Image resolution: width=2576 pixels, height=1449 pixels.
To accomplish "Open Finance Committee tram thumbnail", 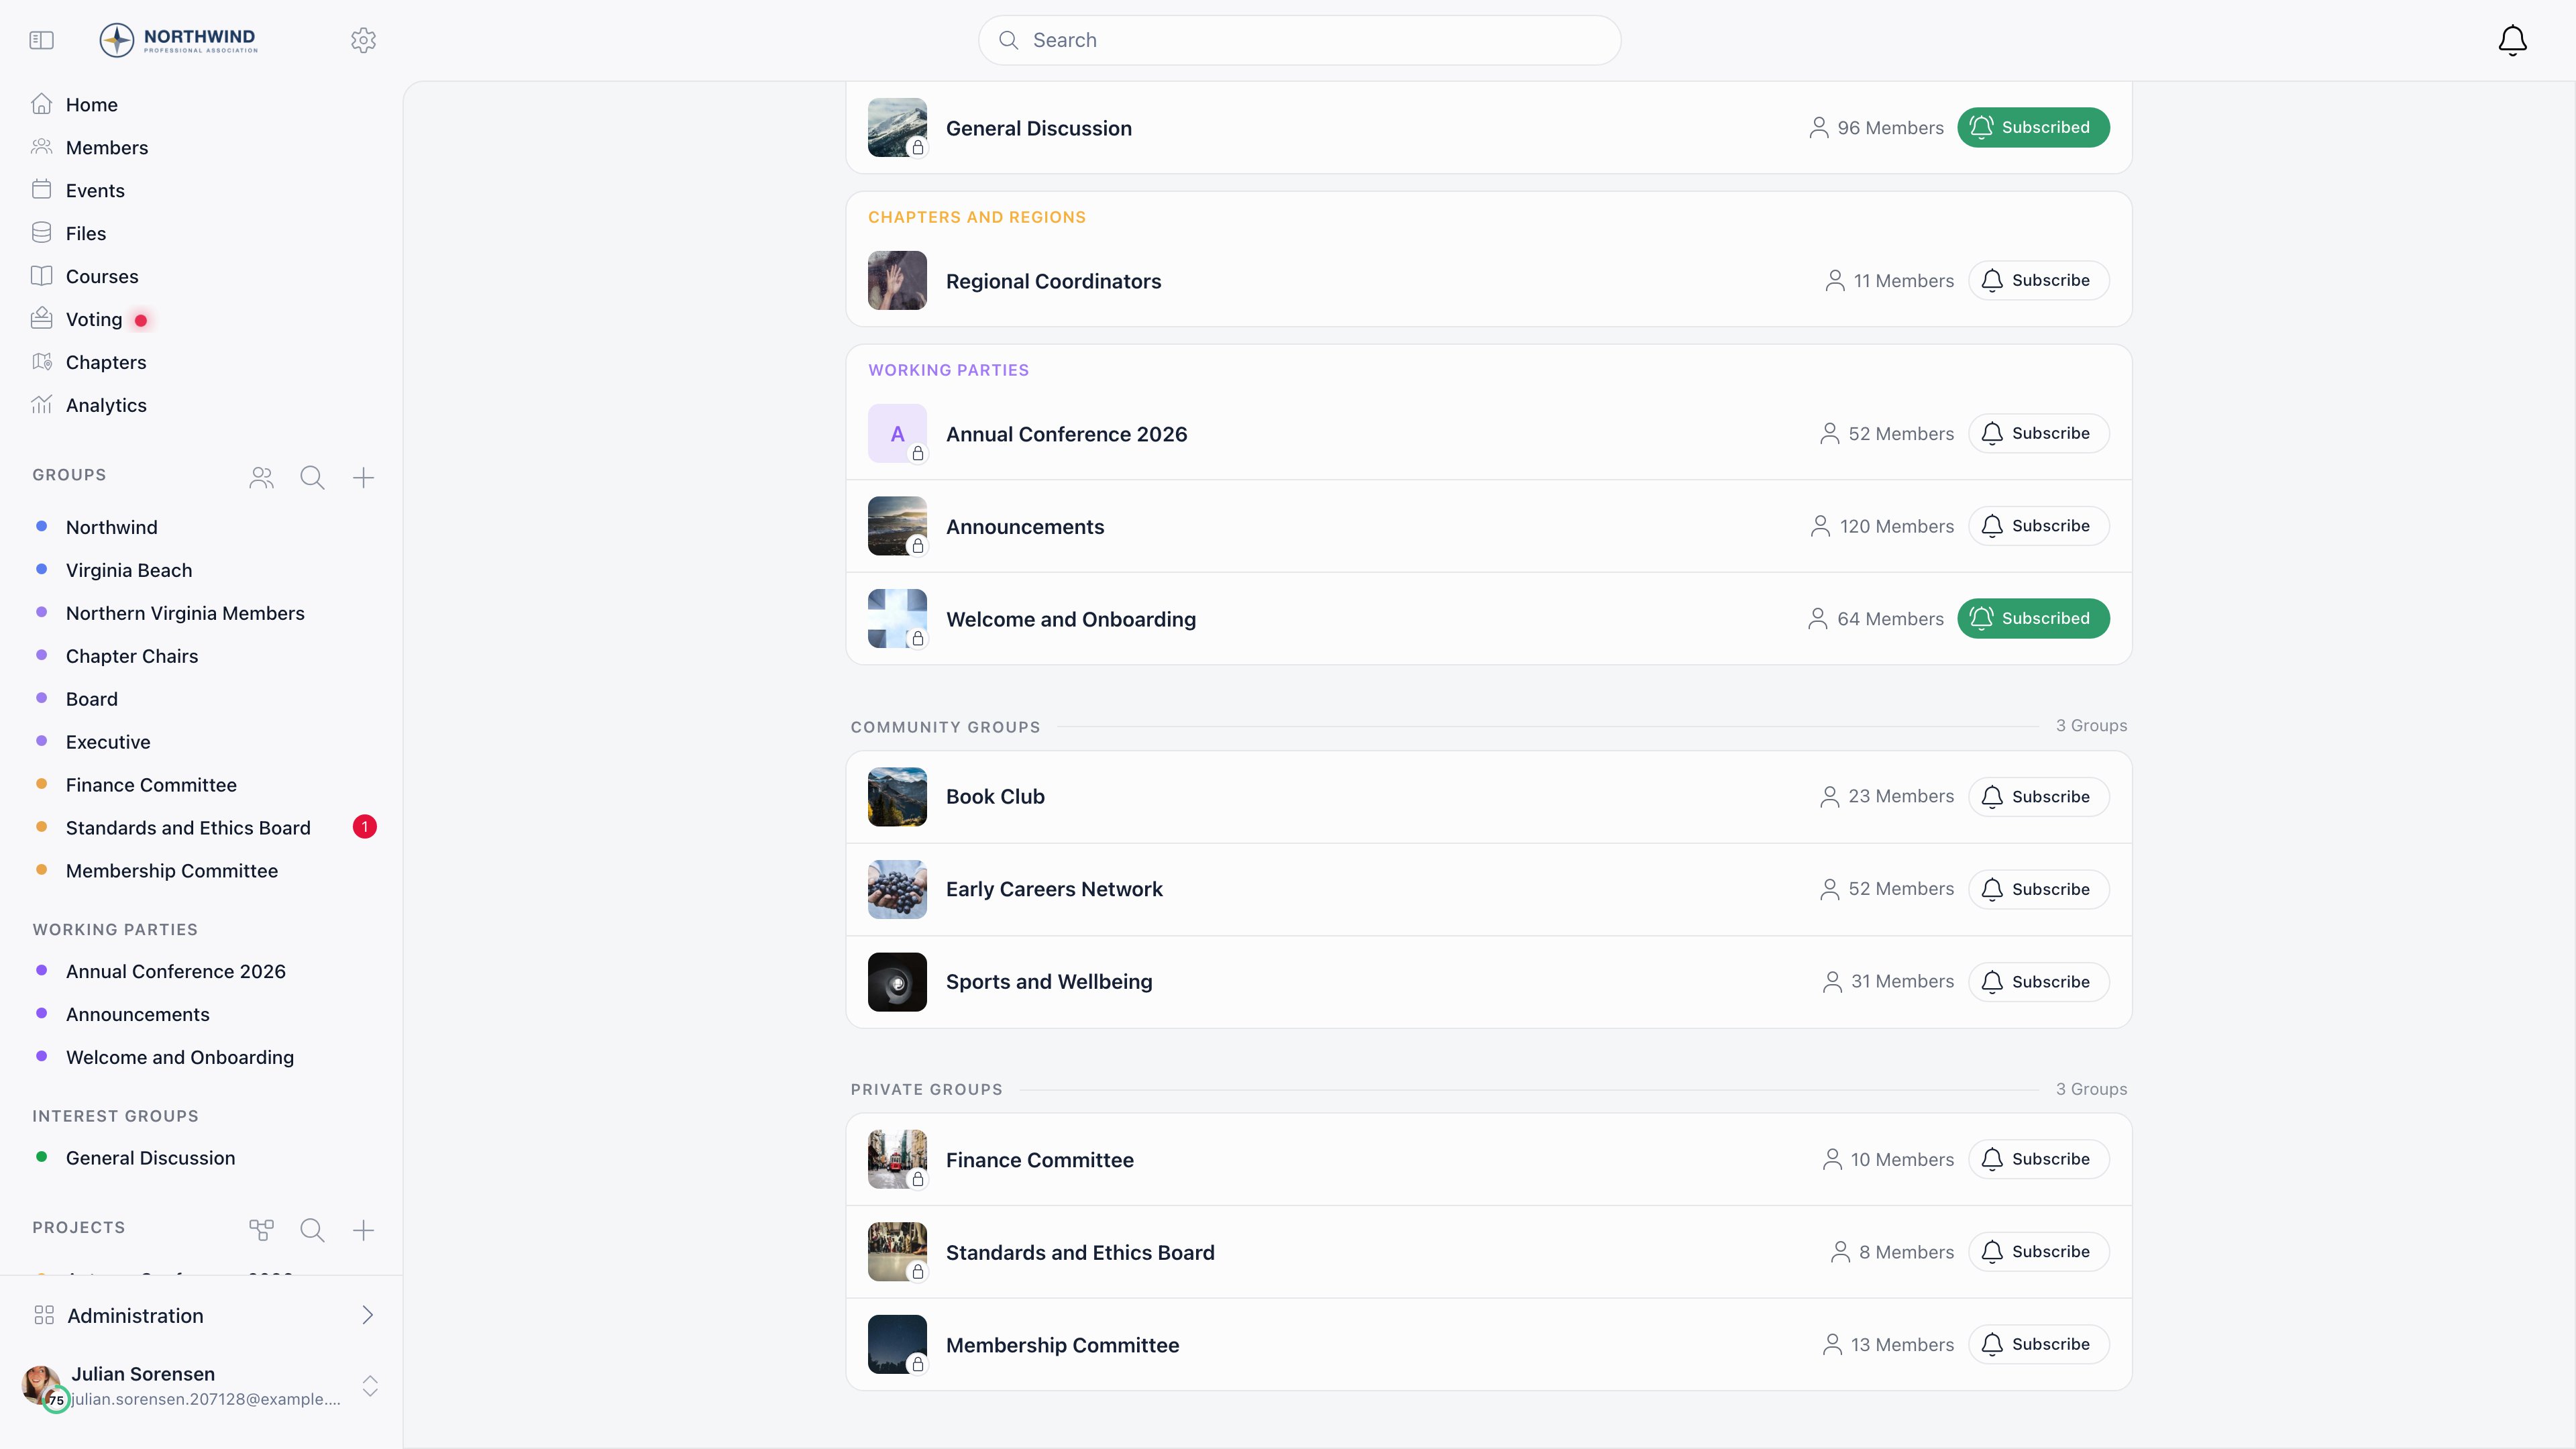I will point(897,1159).
